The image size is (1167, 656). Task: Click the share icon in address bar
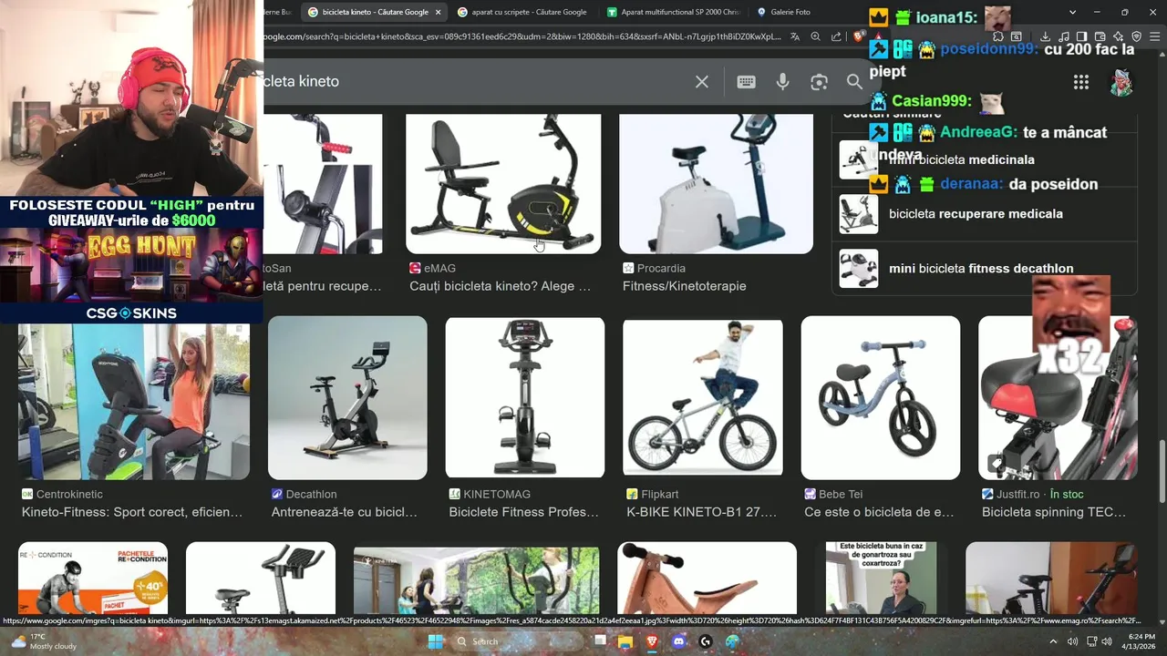836,36
